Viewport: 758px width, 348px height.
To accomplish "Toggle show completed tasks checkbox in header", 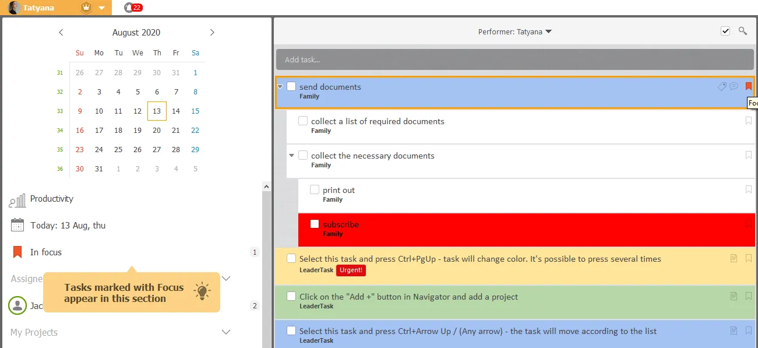I will tap(725, 31).
